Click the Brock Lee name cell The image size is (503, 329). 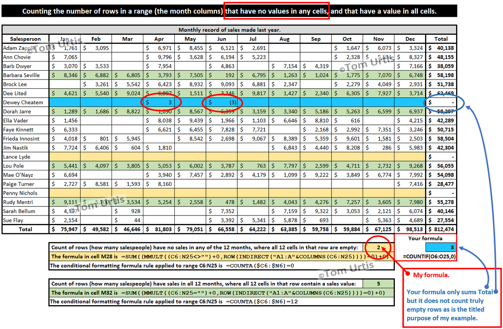point(26,84)
